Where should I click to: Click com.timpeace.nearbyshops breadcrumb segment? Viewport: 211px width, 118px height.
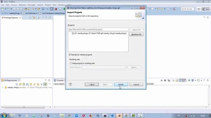53,13
